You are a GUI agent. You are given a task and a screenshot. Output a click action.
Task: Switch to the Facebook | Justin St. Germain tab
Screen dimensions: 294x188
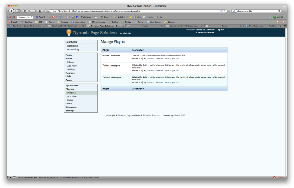pos(26,26)
